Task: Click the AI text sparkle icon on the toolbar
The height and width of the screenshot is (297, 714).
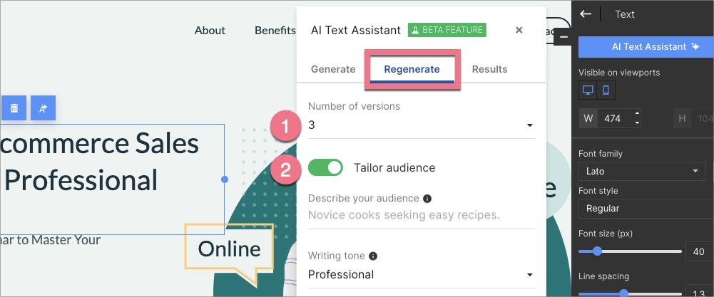Action: pos(44,108)
